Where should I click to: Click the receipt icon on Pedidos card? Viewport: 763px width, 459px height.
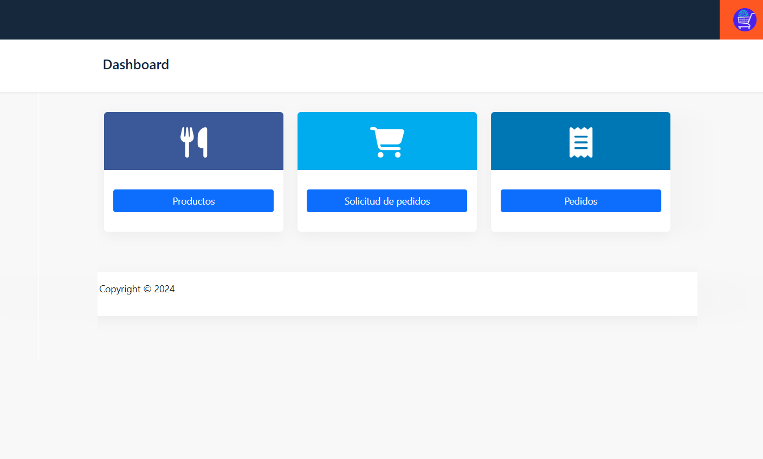(581, 142)
